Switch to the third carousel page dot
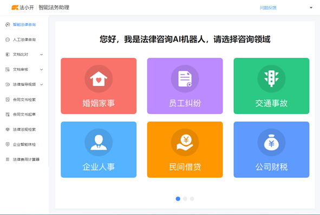 (192, 199)
